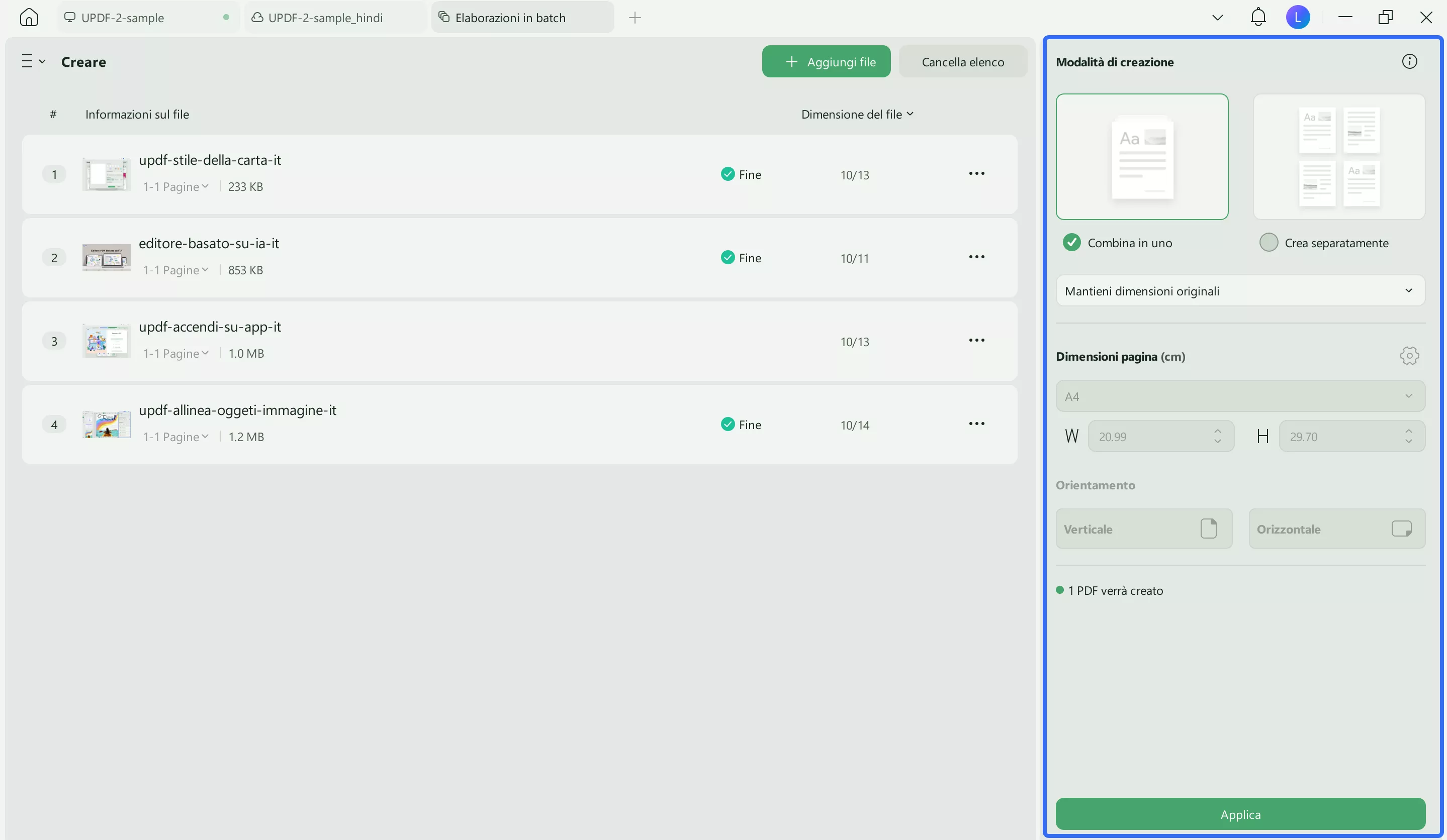Viewport: 1447px width, 840px height.
Task: Switch to the UPDF-2-sample tab
Action: 123,18
